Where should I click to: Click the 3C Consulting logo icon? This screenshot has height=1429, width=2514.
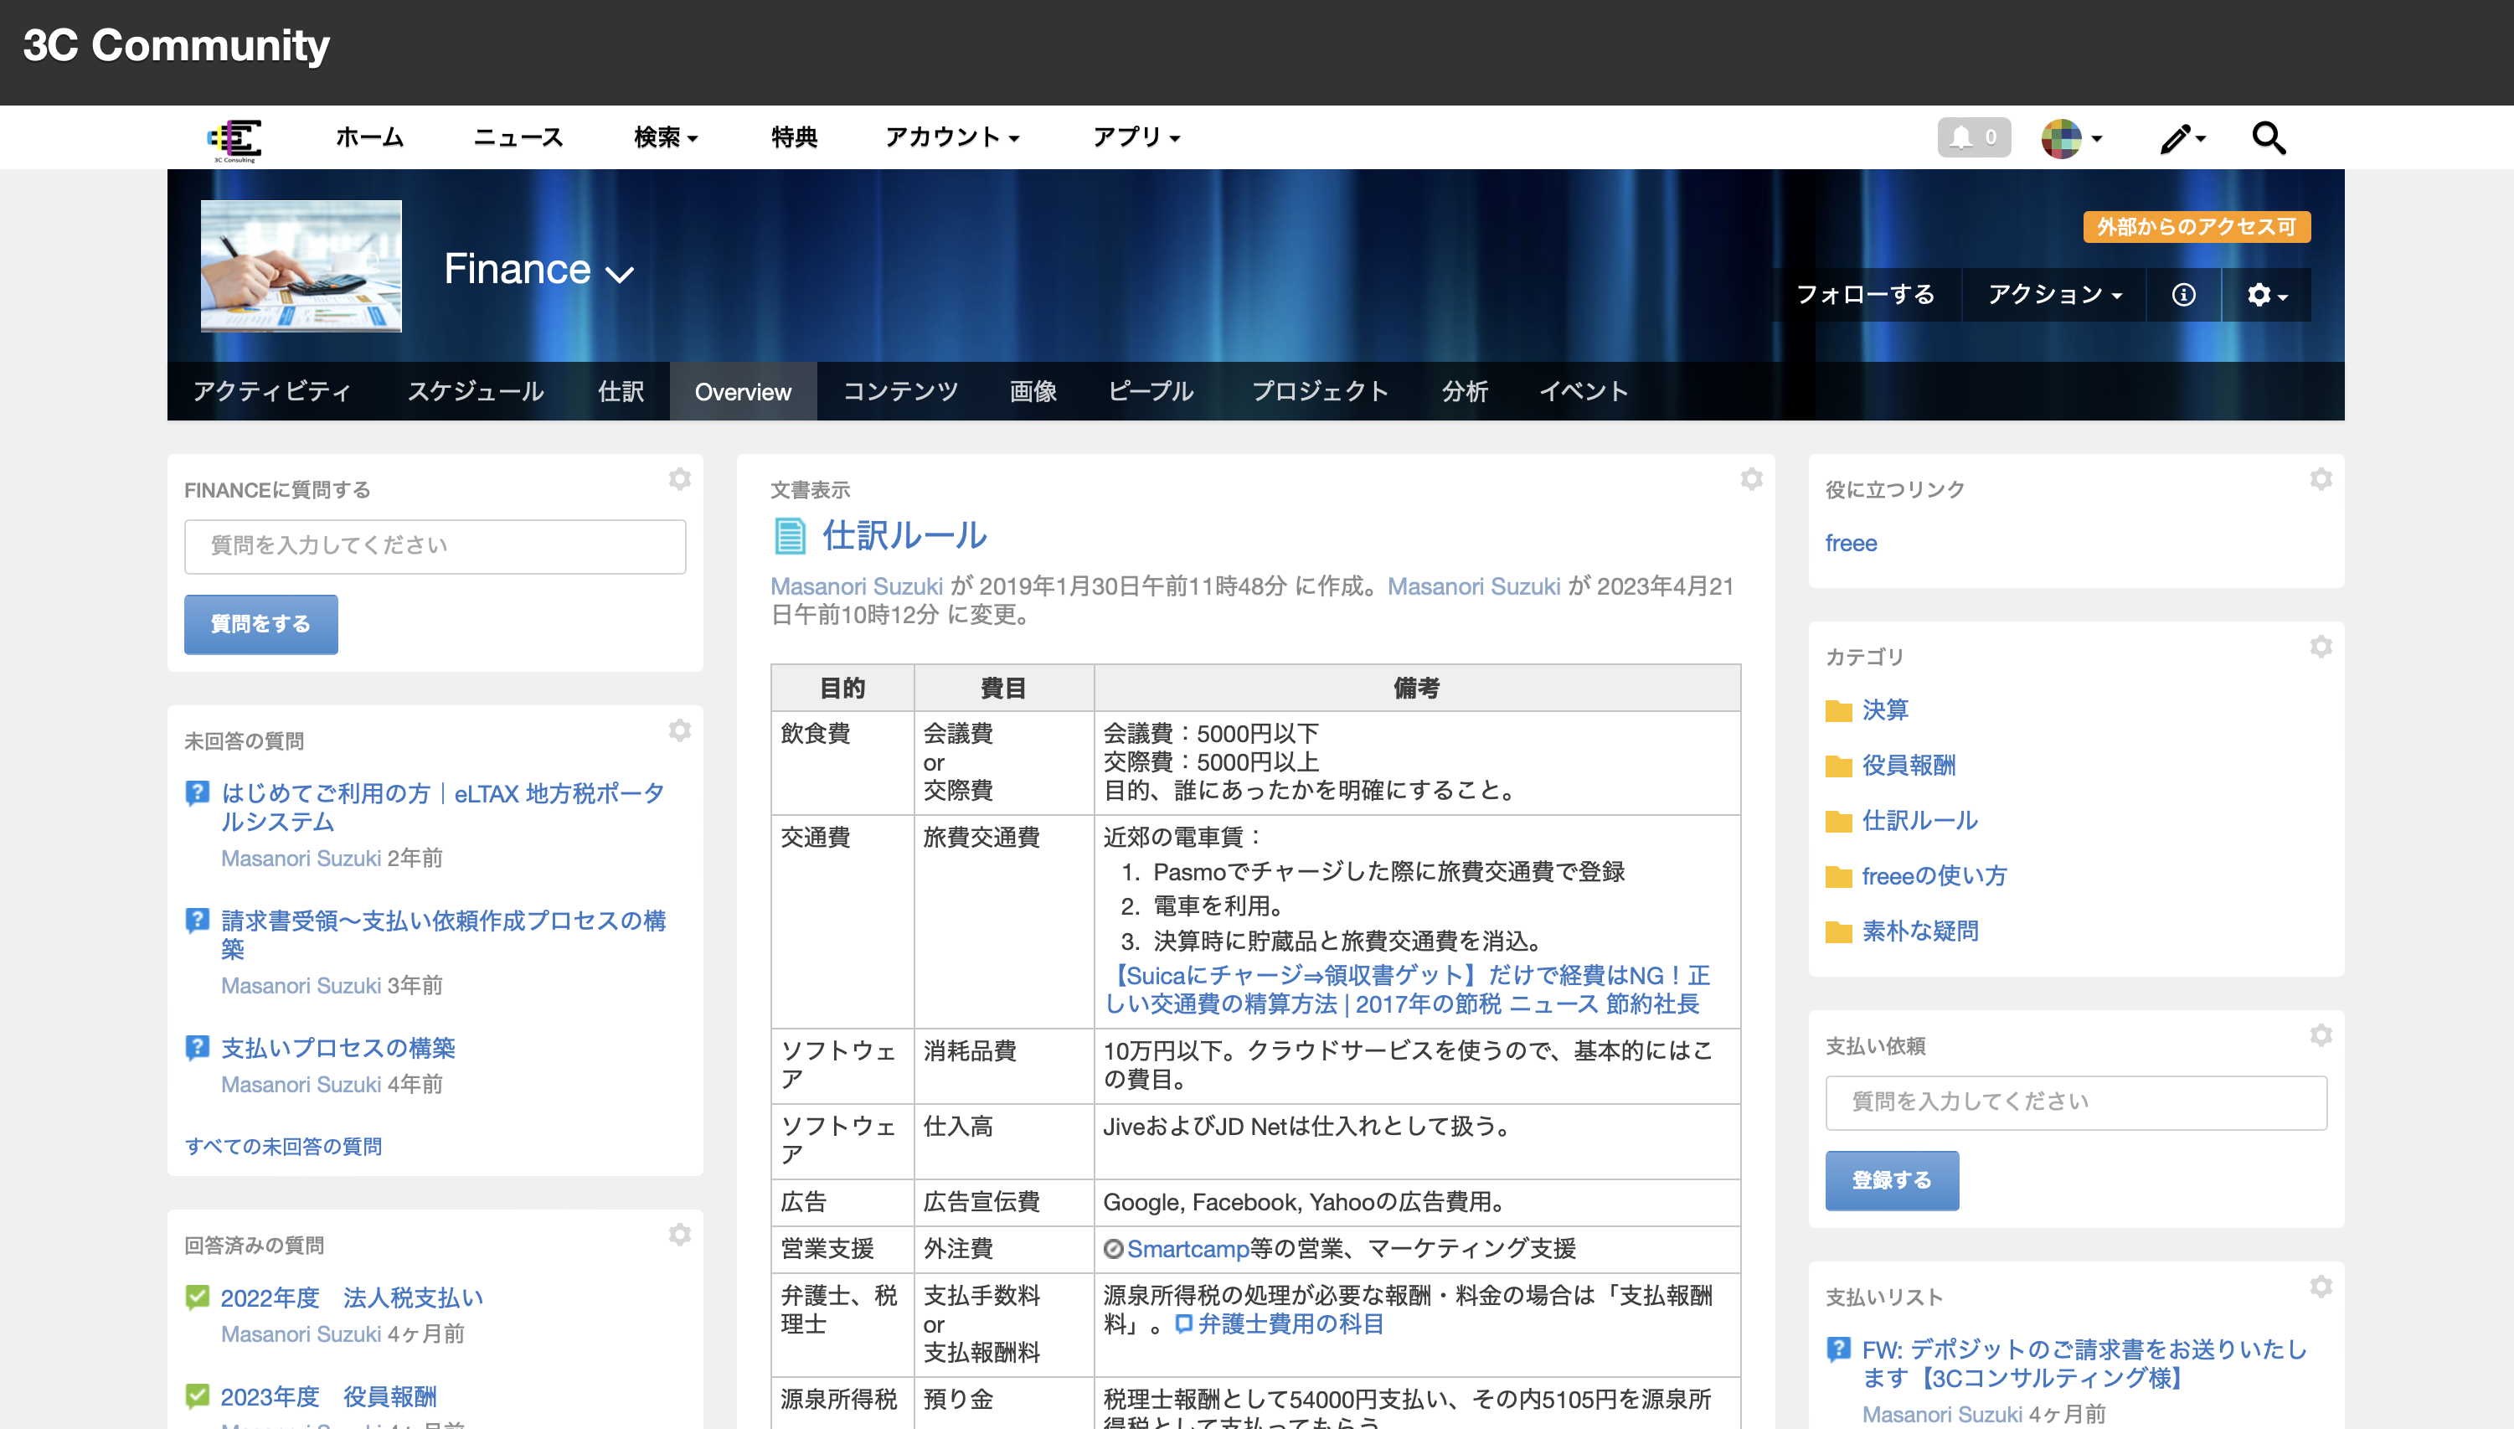click(235, 139)
